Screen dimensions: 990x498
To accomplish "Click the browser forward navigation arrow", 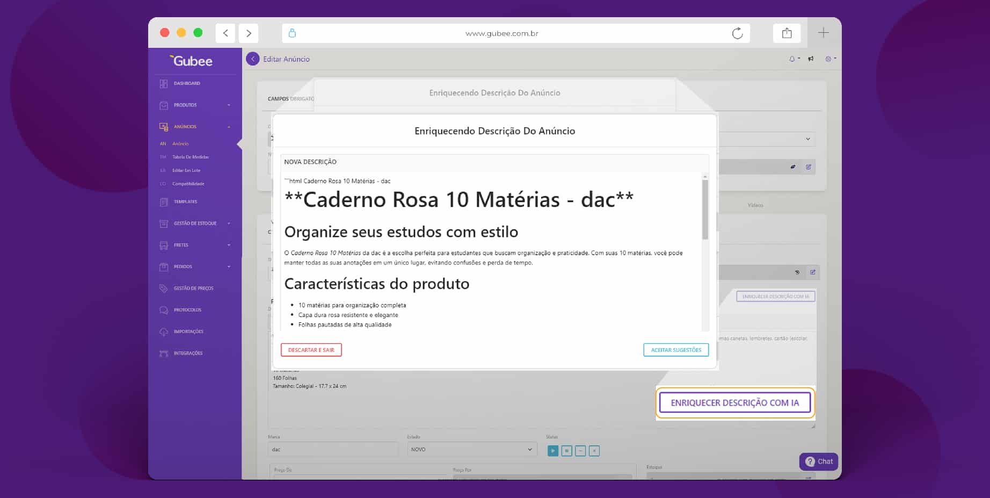I will (249, 33).
